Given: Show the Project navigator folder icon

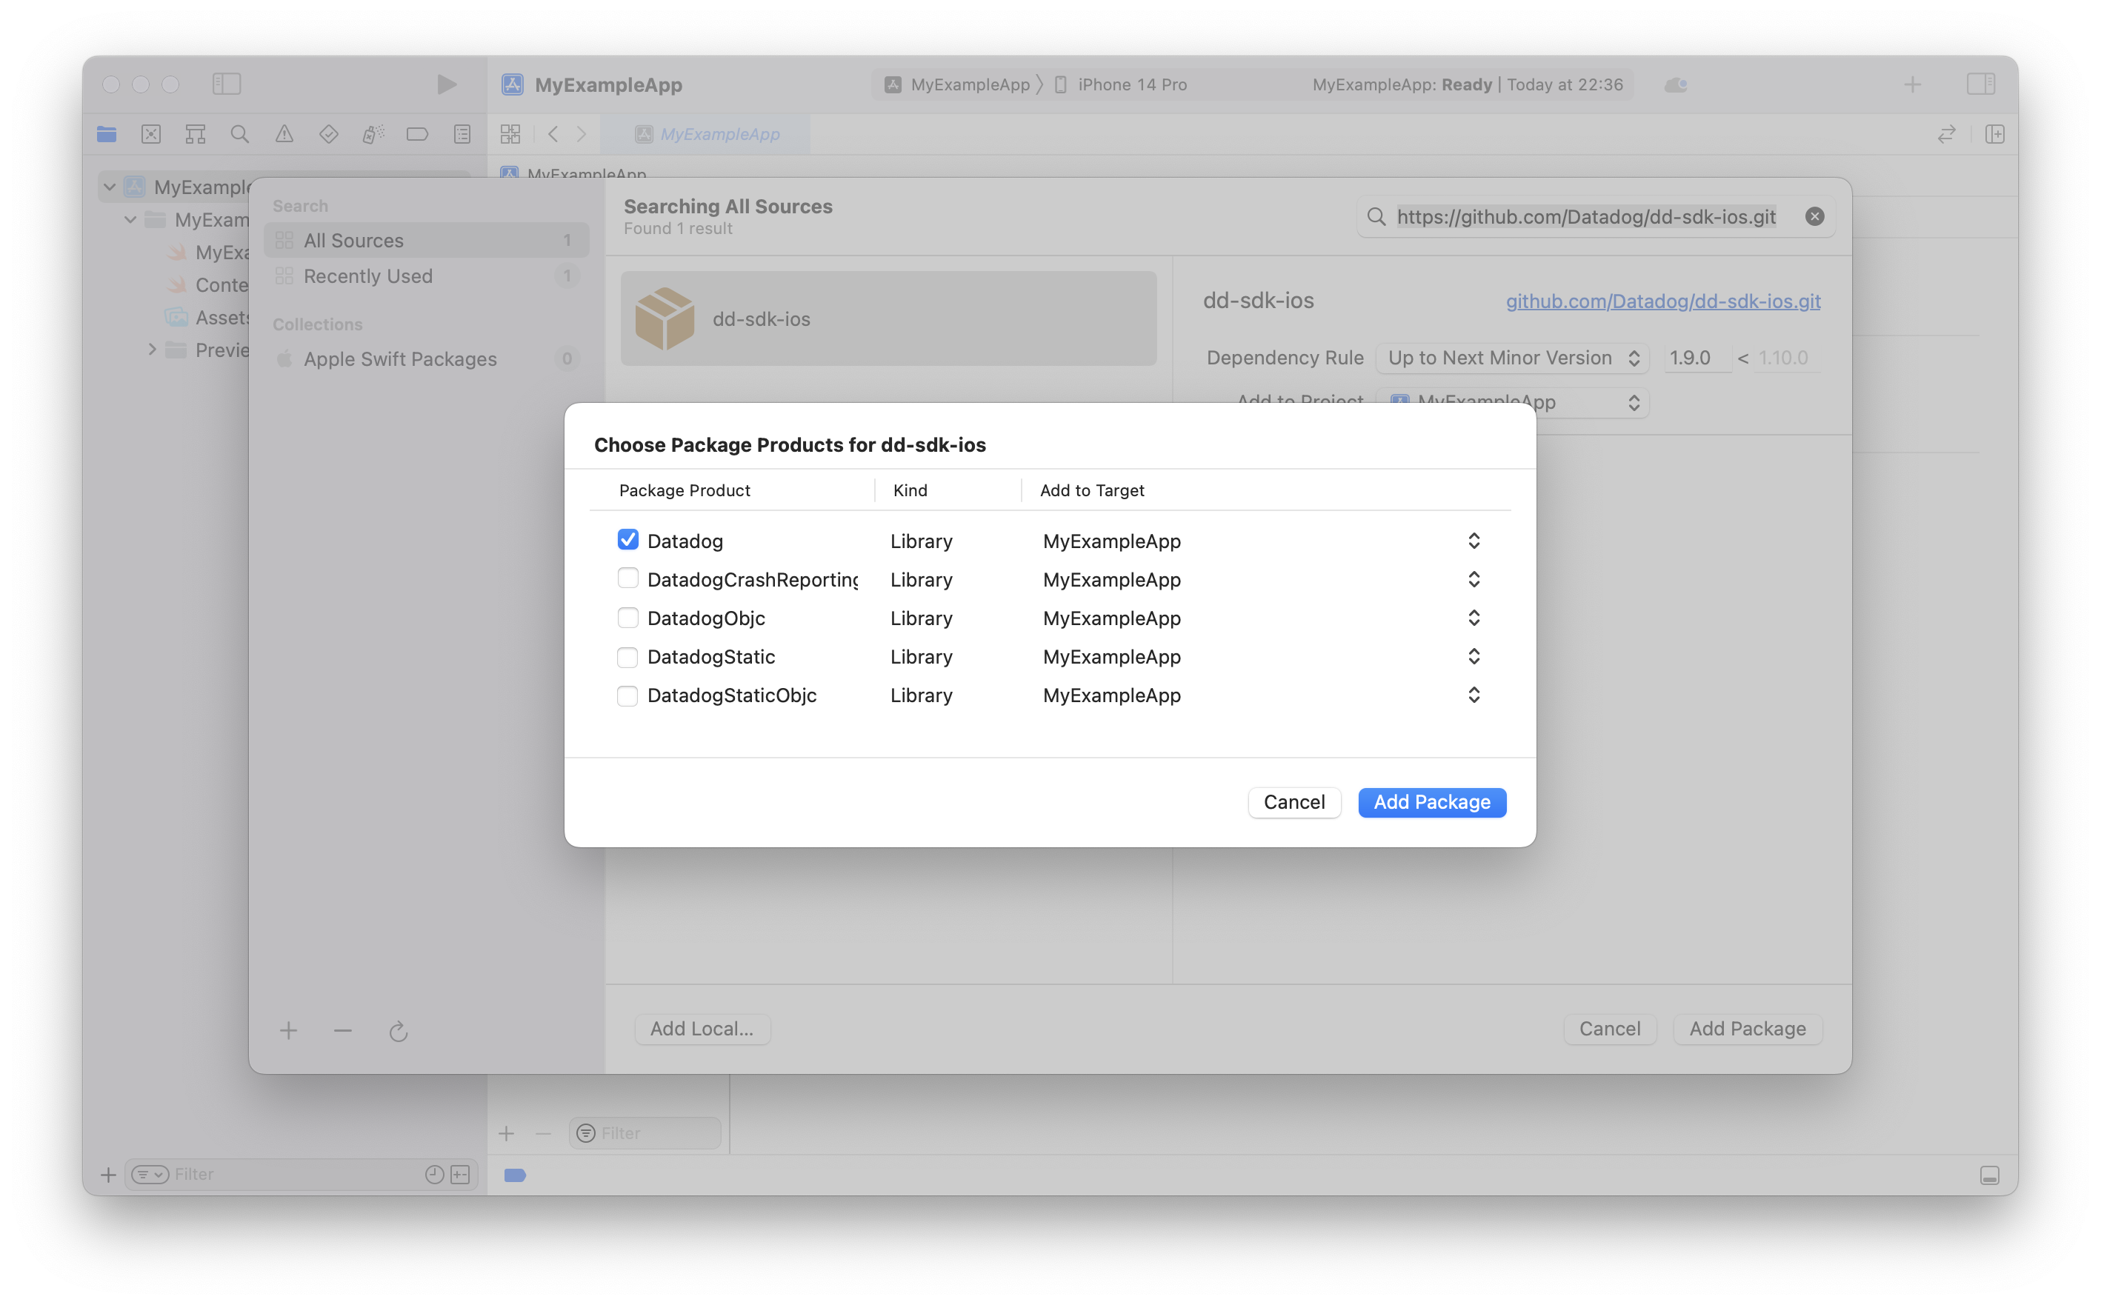Looking at the screenshot, I should 107,134.
